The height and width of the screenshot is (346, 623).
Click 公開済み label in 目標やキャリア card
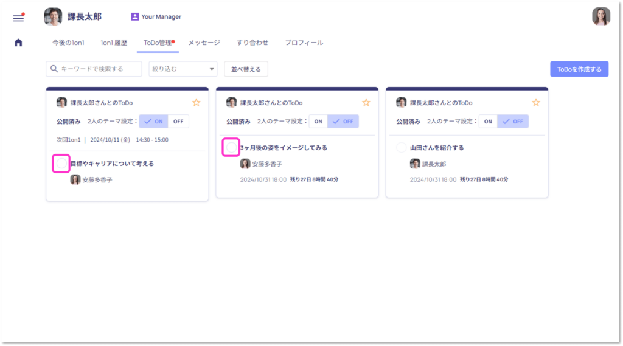click(68, 122)
